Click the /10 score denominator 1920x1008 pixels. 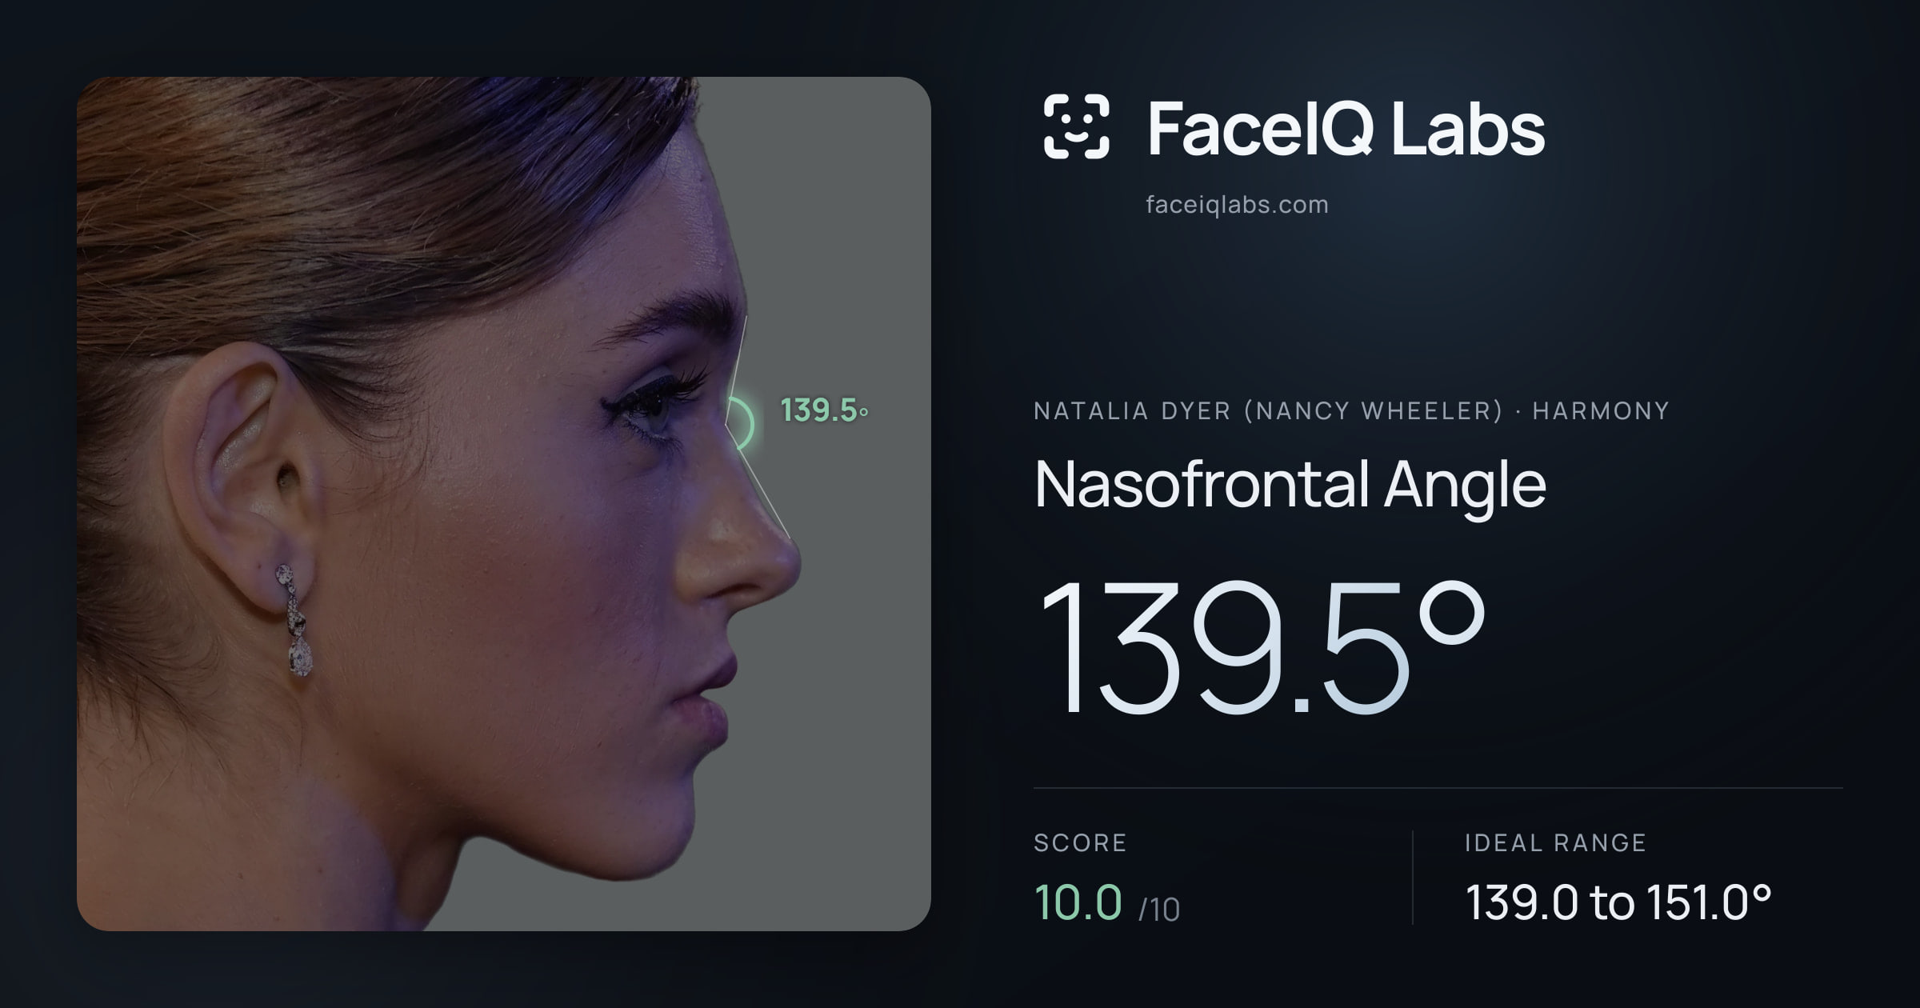click(1159, 910)
